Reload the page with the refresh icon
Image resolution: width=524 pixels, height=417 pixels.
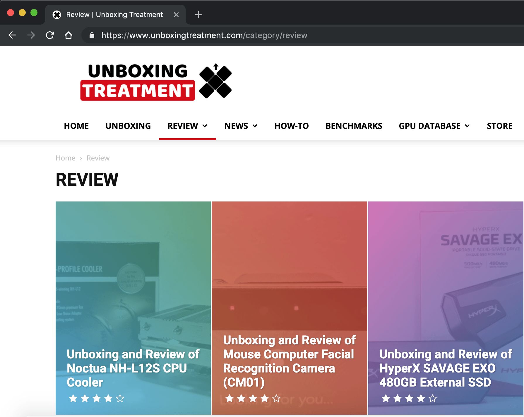point(50,35)
